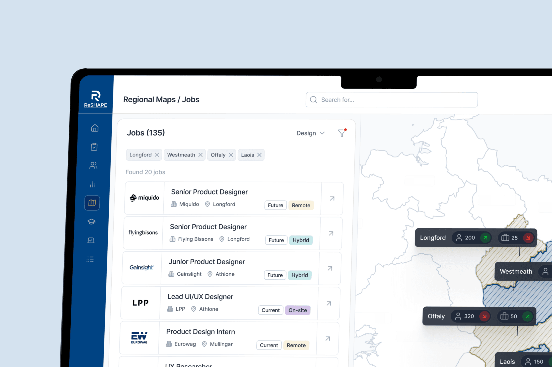Click Longford people count 200 badge
Screen dimensions: 552x367
(x=471, y=238)
